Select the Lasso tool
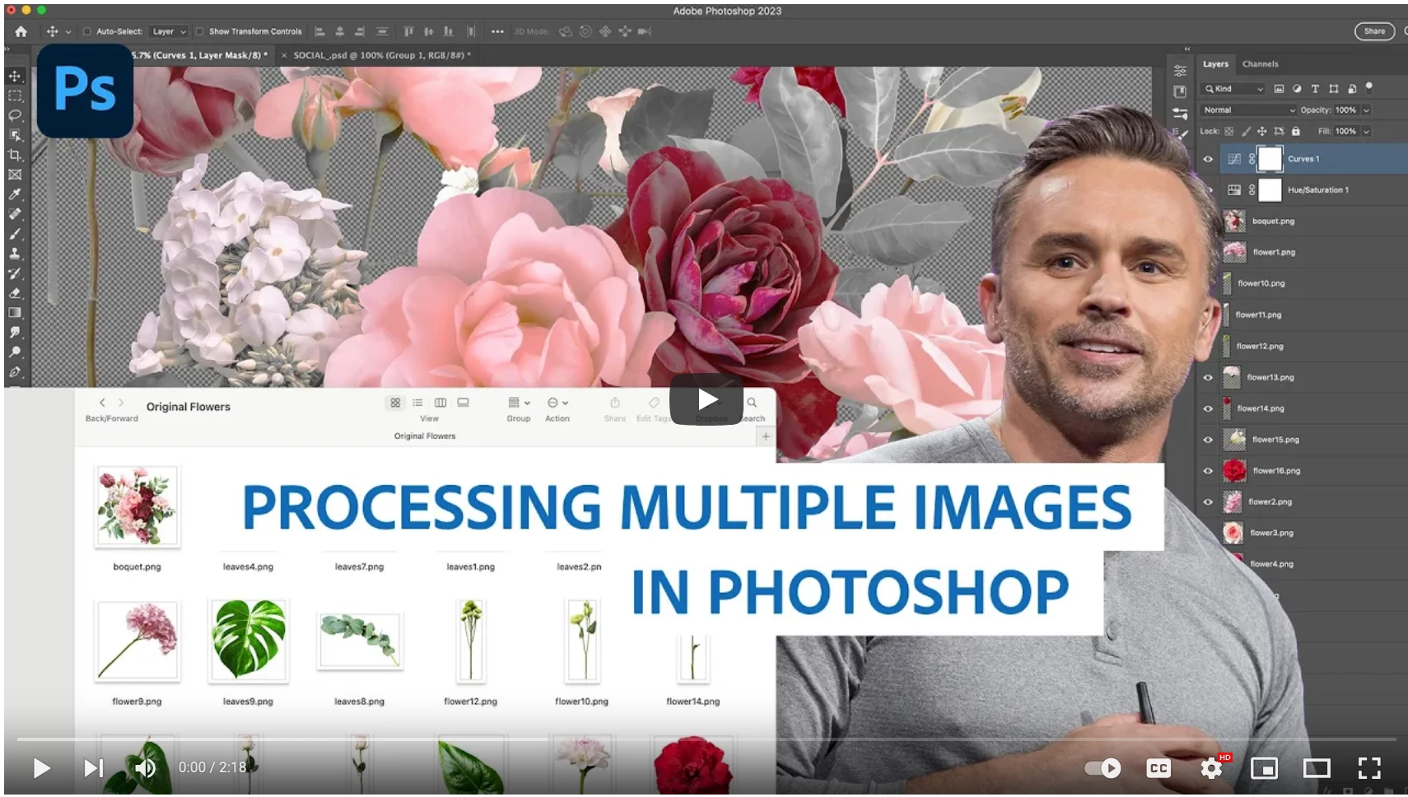Screen dimensions: 1408x797 [x=15, y=115]
